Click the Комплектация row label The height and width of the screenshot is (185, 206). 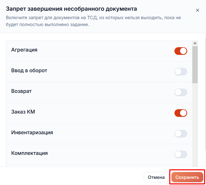click(30, 153)
